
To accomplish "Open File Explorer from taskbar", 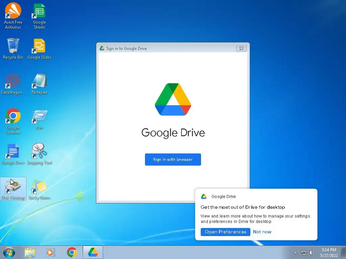I will tap(30, 252).
